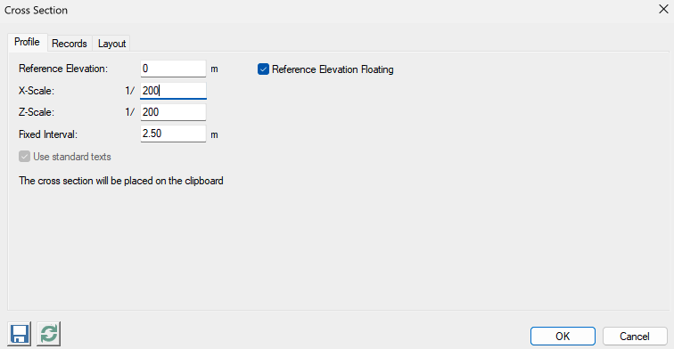Click the Fixed Interval label

(48, 134)
